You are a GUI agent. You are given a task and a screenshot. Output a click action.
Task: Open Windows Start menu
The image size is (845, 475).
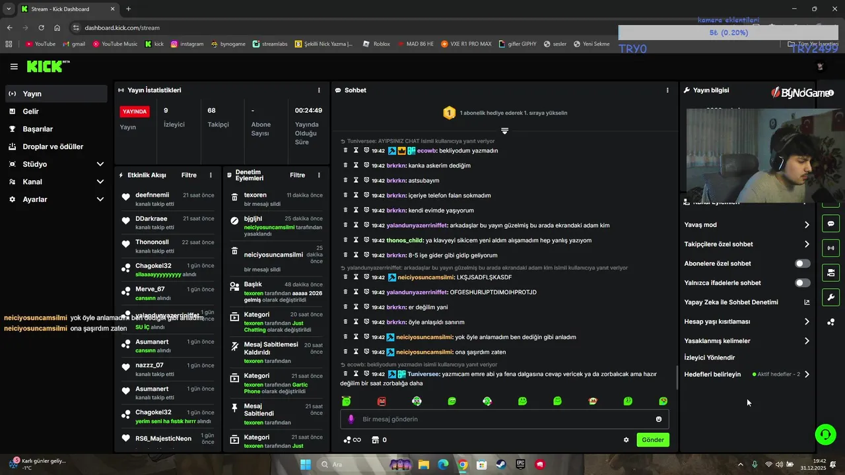tap(305, 464)
